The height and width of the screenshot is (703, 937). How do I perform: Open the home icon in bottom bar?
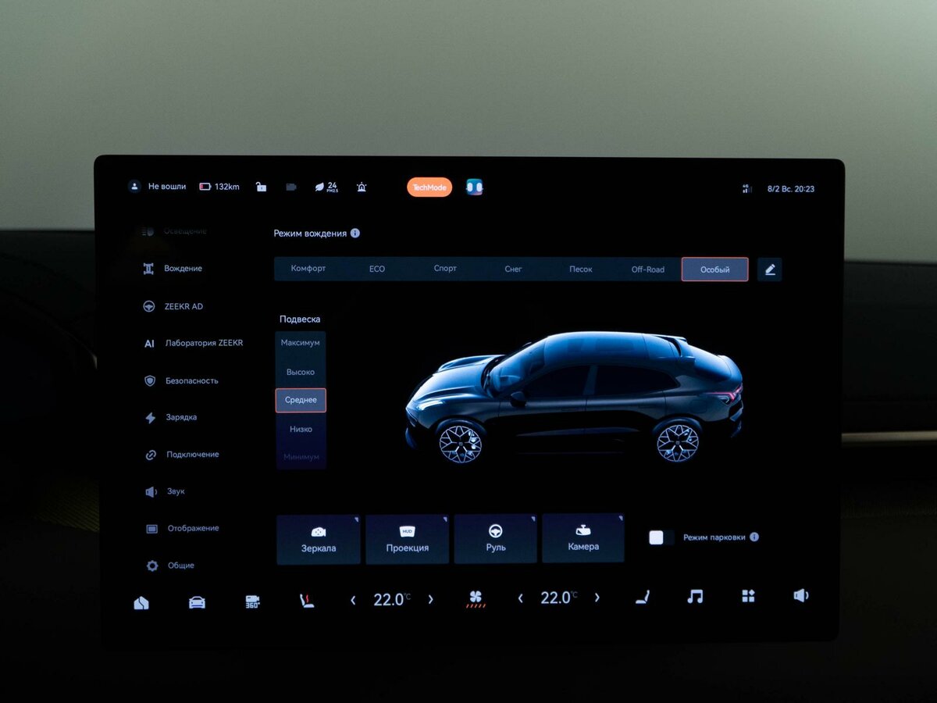(141, 602)
